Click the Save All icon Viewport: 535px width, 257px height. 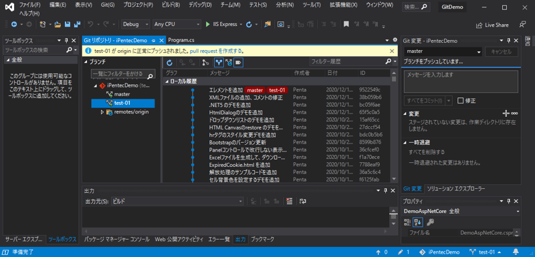coord(77,25)
